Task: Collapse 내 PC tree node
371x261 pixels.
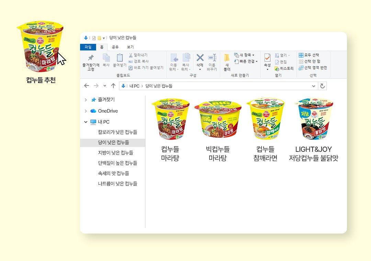Action: coord(86,122)
